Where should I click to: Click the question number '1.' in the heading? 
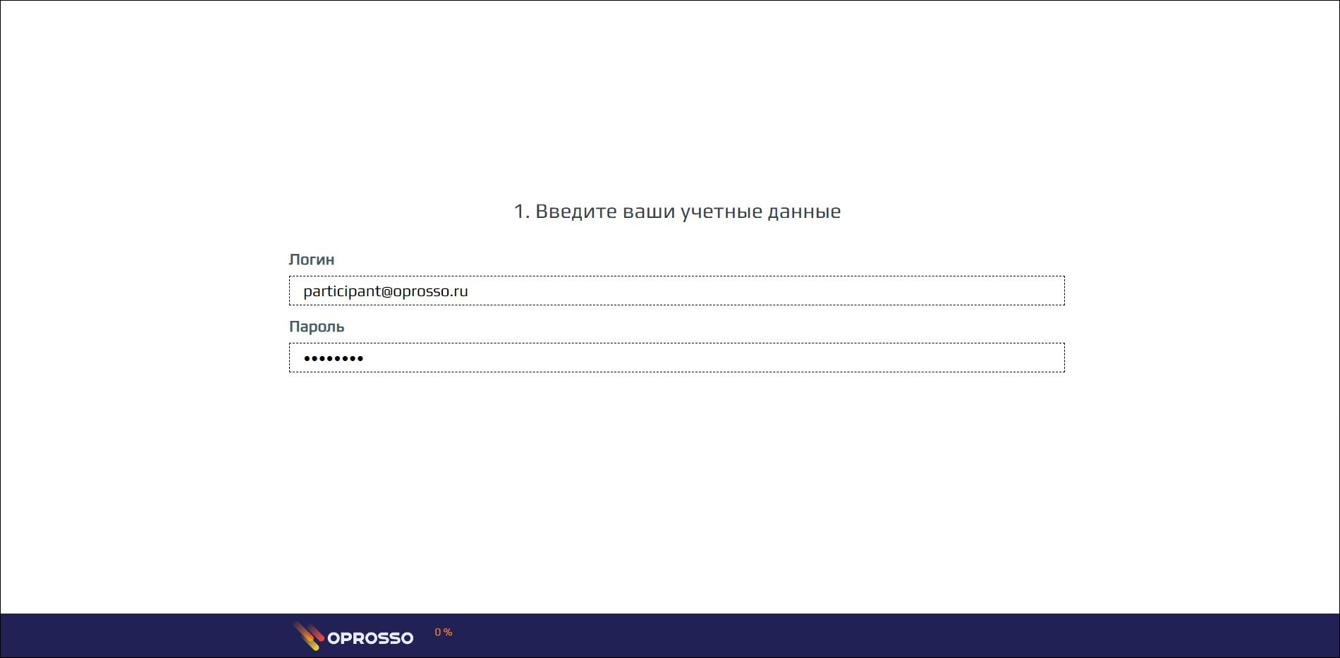pyautogui.click(x=521, y=212)
